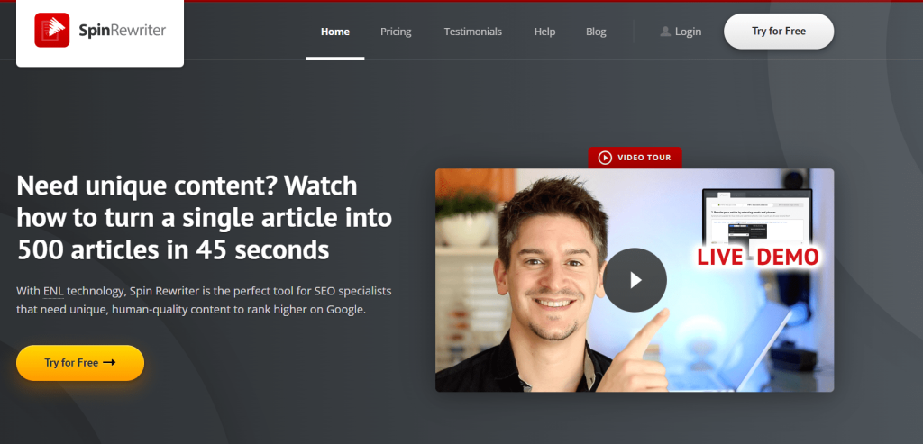Open the Help page link
Screen dimensions: 923x444
544,32
